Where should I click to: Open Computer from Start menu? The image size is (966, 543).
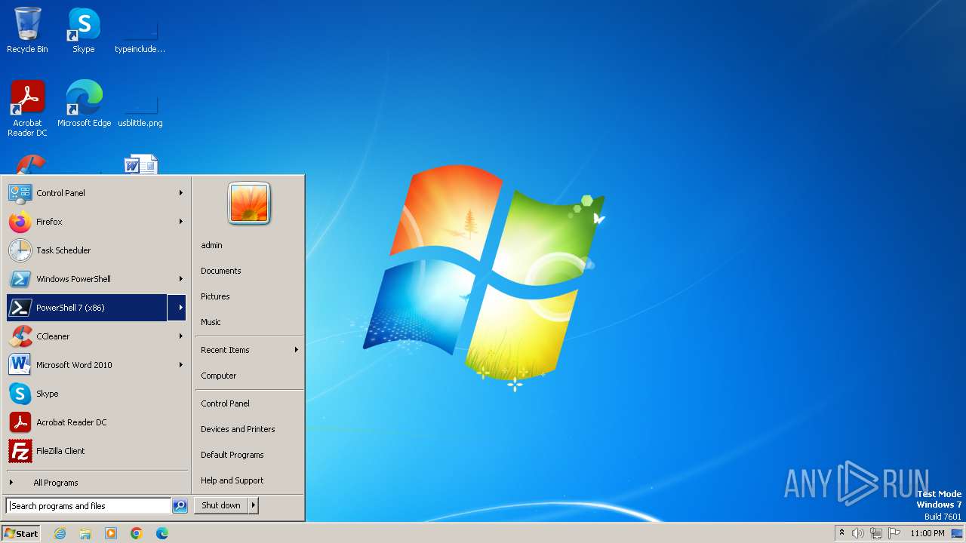[x=249, y=376]
